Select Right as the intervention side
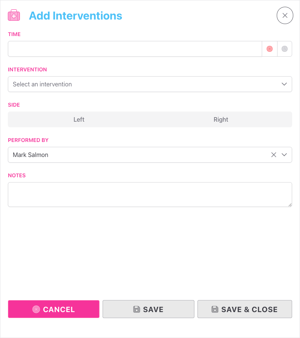The width and height of the screenshot is (300, 338). tap(221, 119)
